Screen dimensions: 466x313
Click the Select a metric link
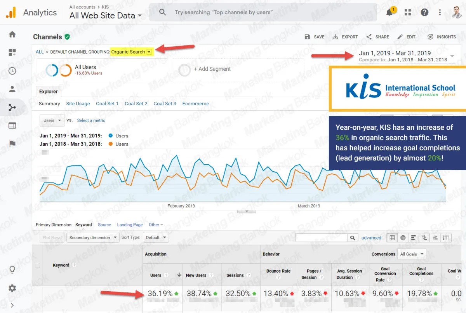coord(91,120)
